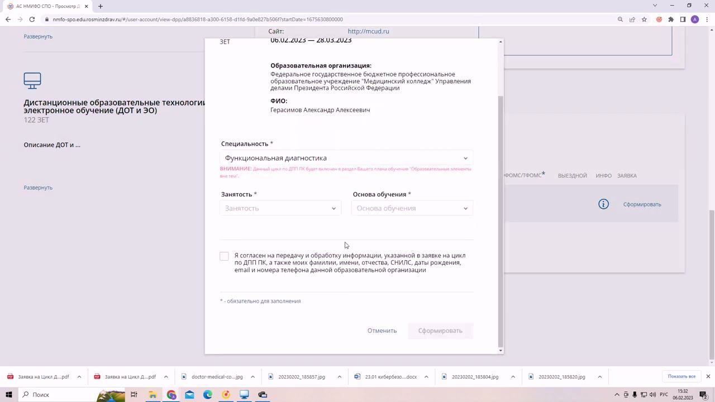Click the Развернуть link under Описание ДОТ
Viewport: 715px width, 402px height.
(38, 188)
